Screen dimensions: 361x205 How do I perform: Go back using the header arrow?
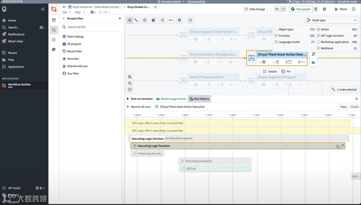pyautogui.click(x=64, y=7)
